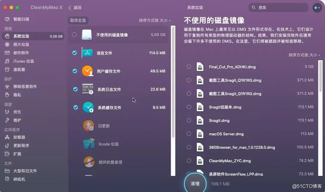Check macOS Server.dmg checkbox

[x=189, y=134]
